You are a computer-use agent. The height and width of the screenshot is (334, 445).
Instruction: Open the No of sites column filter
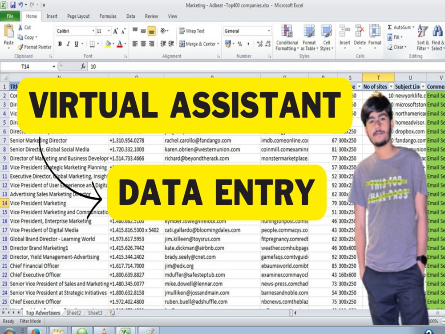coord(390,86)
